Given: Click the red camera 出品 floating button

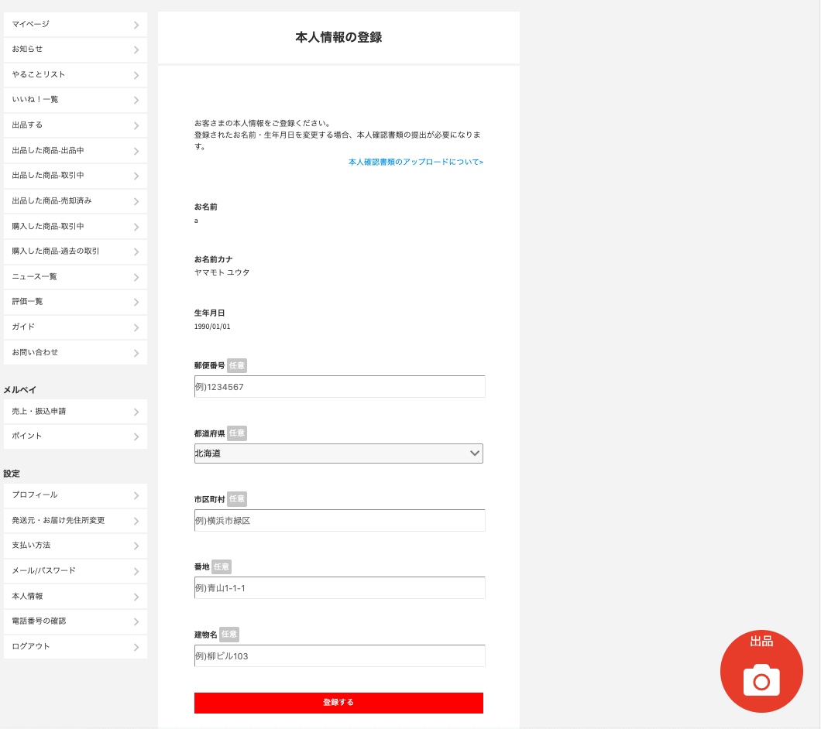Looking at the screenshot, I should [x=761, y=671].
